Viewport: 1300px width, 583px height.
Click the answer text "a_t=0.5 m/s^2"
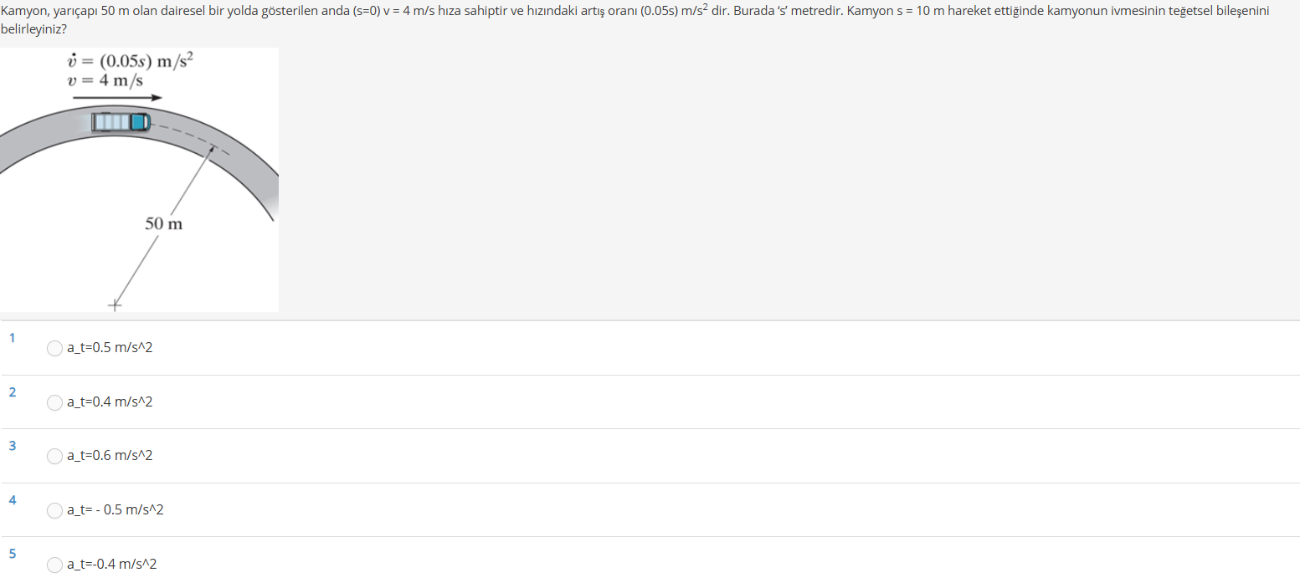click(110, 347)
